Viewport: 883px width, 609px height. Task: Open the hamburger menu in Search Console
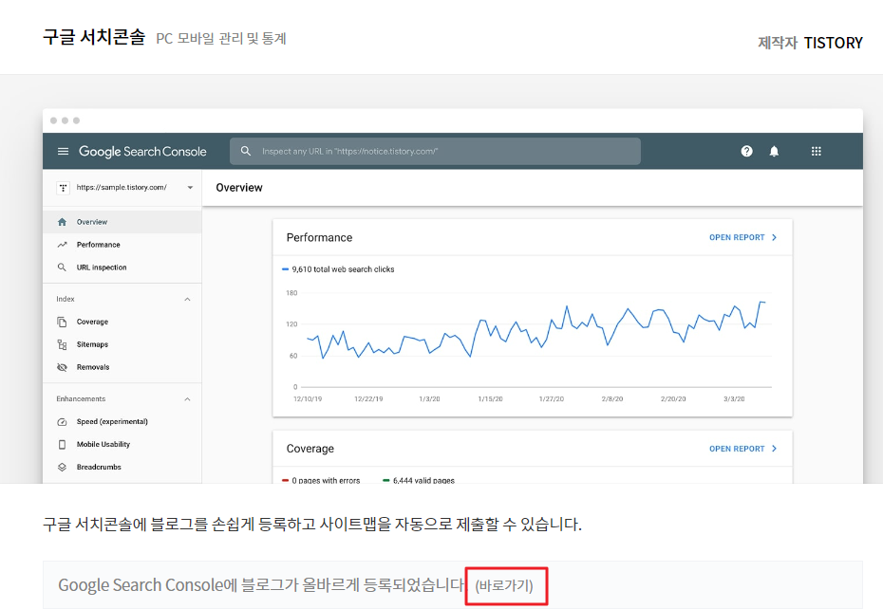pos(63,152)
